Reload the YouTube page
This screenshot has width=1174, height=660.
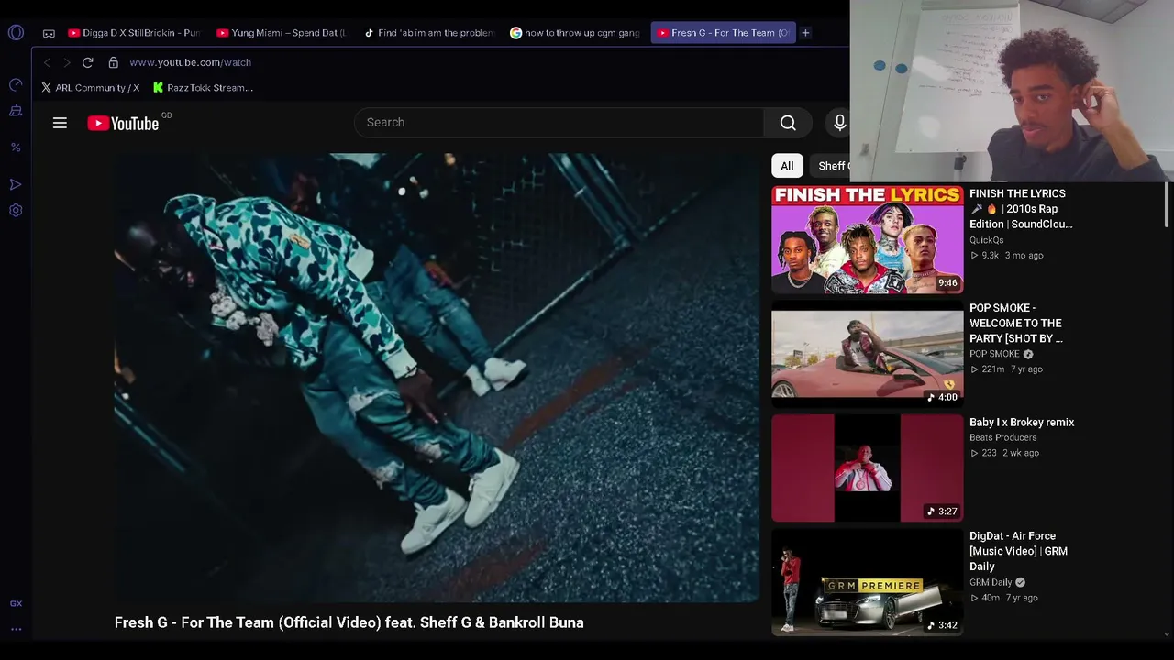87,62
